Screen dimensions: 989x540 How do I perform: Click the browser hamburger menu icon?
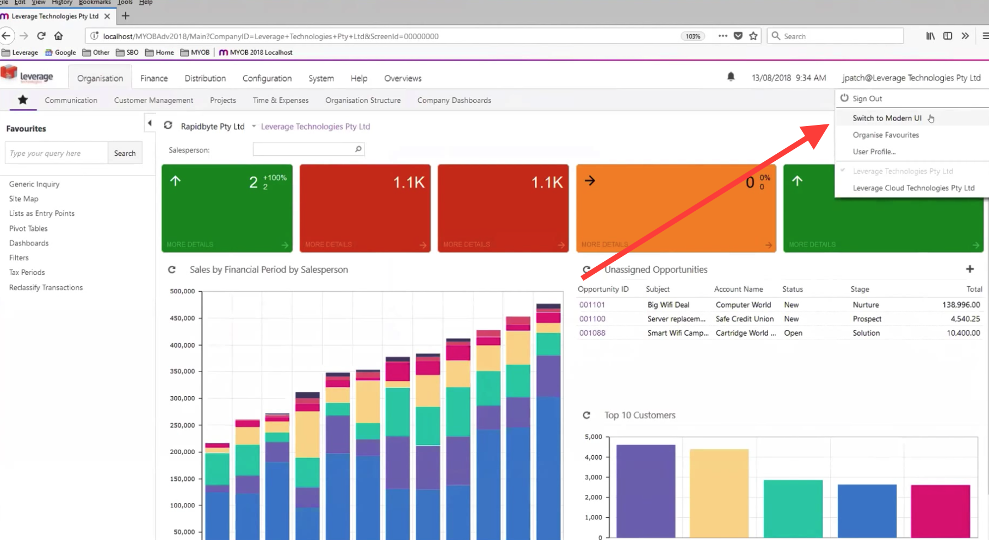coord(985,36)
